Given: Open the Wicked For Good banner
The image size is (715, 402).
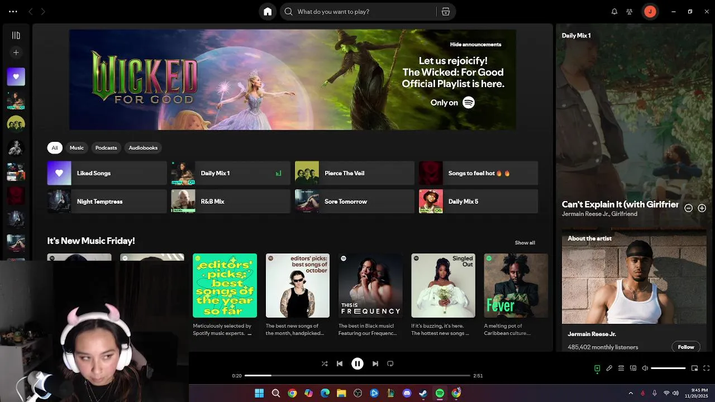Looking at the screenshot, I should click(292, 80).
